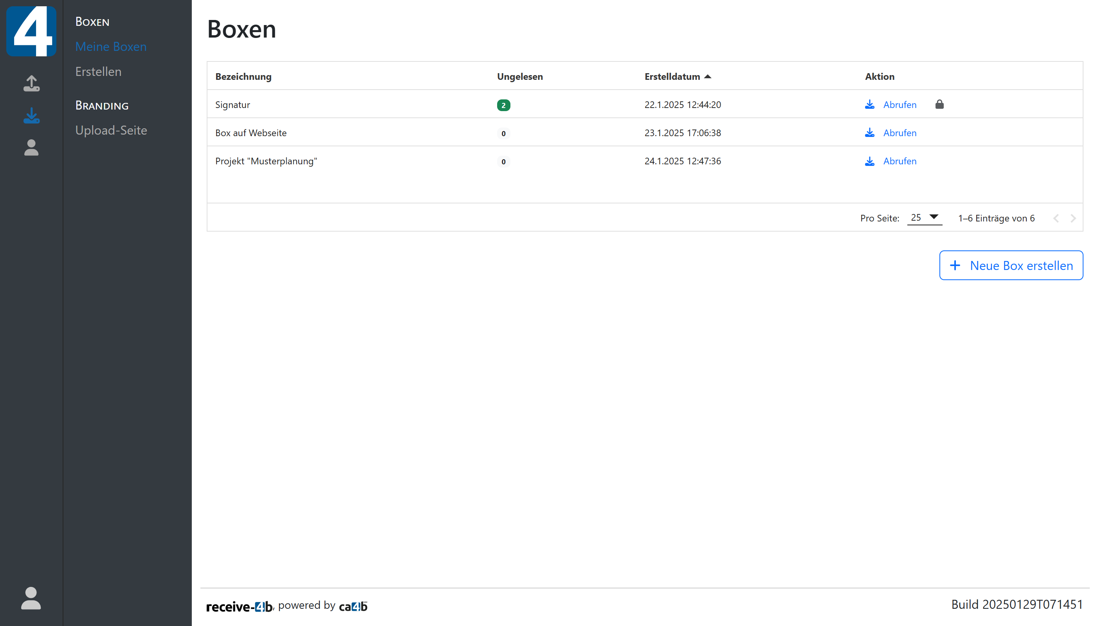Click download icon in Box auf Webseite row
This screenshot has height=626, width=1096.
coord(869,133)
